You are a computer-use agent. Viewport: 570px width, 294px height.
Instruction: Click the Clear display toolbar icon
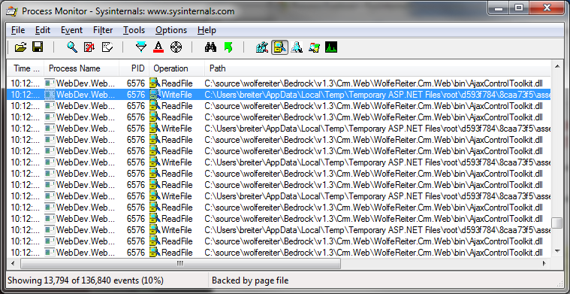(107, 47)
